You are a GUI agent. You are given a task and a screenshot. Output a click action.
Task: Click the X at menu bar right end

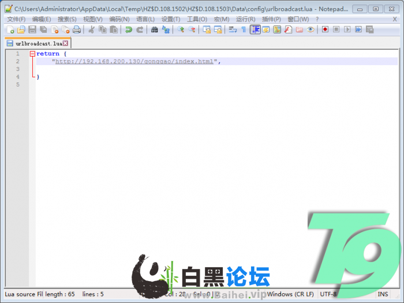395,19
